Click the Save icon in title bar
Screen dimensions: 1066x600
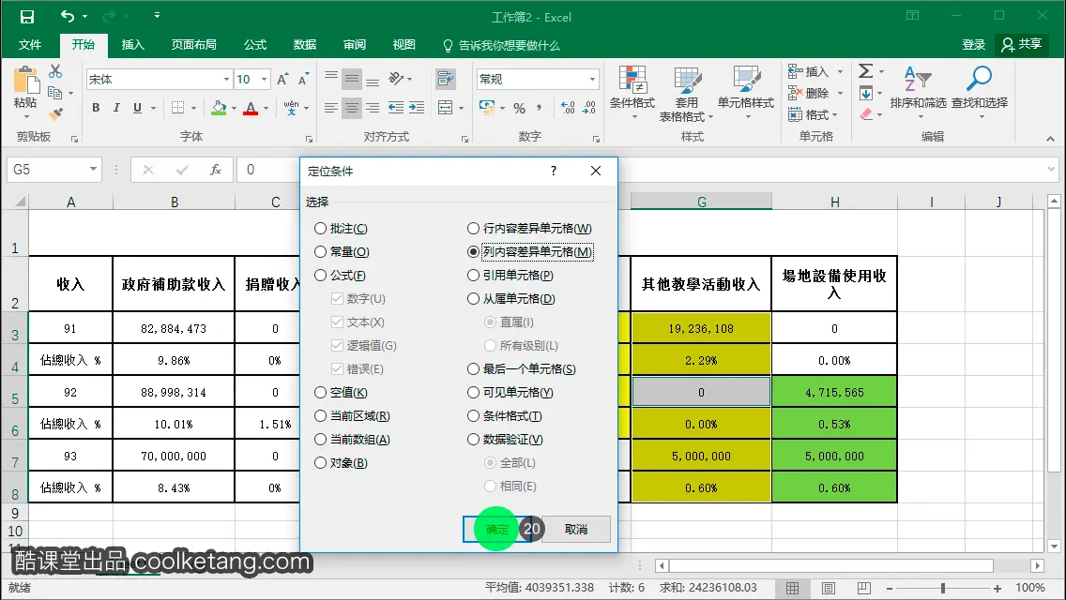point(26,16)
